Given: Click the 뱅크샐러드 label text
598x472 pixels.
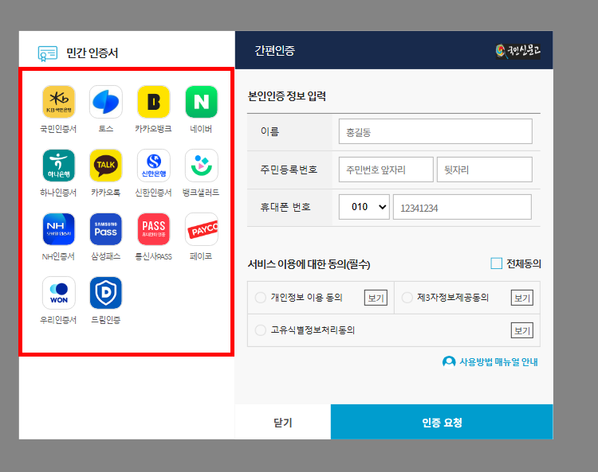Looking at the screenshot, I should point(201,193).
